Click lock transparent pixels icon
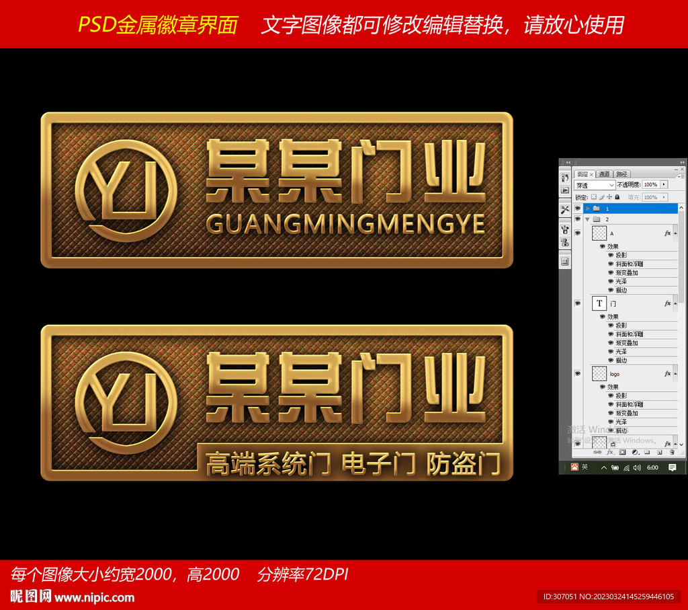 pos(594,197)
